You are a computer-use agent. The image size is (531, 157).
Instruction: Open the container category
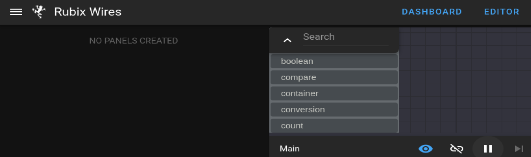point(334,93)
